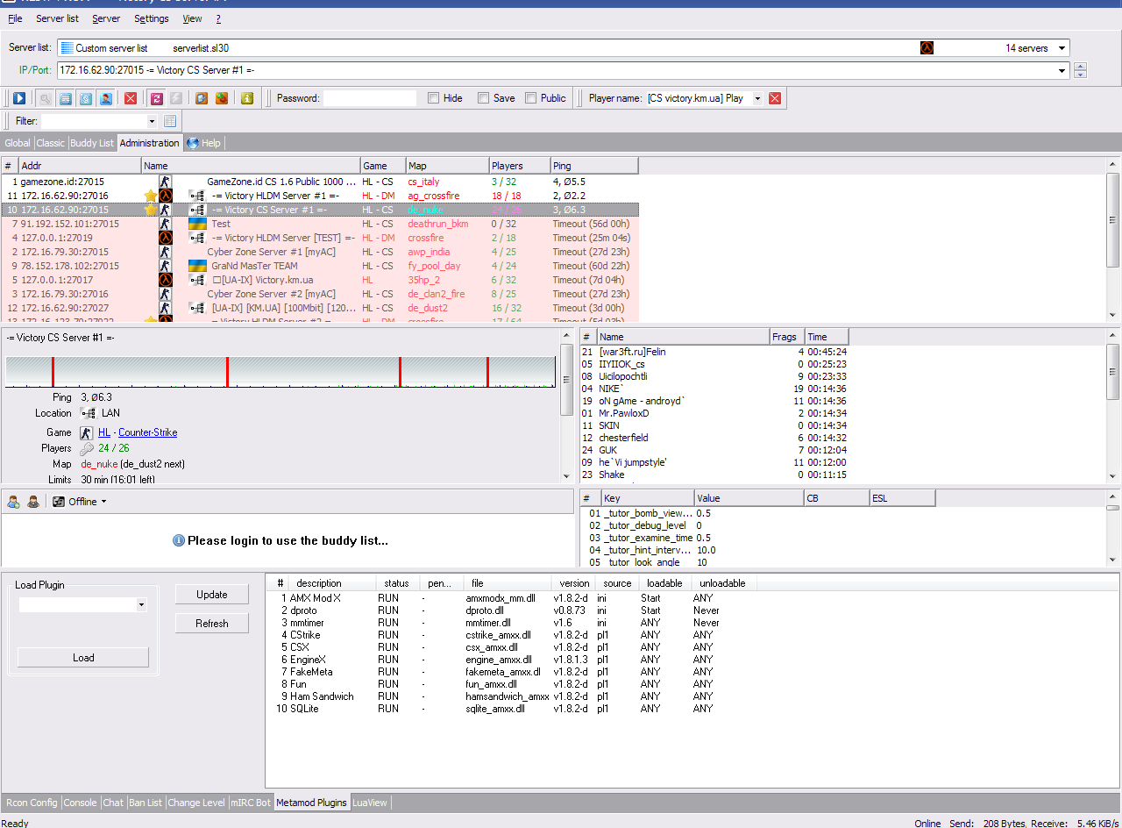This screenshot has width=1122, height=828.
Task: Click the Refresh button in plugin panel
Action: point(212,624)
